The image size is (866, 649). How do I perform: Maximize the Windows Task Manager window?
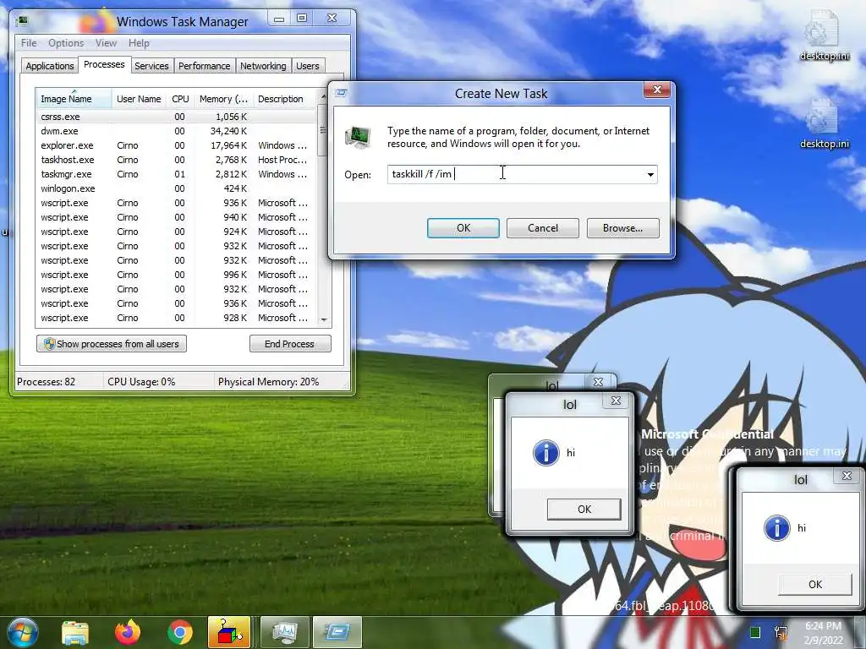[302, 19]
